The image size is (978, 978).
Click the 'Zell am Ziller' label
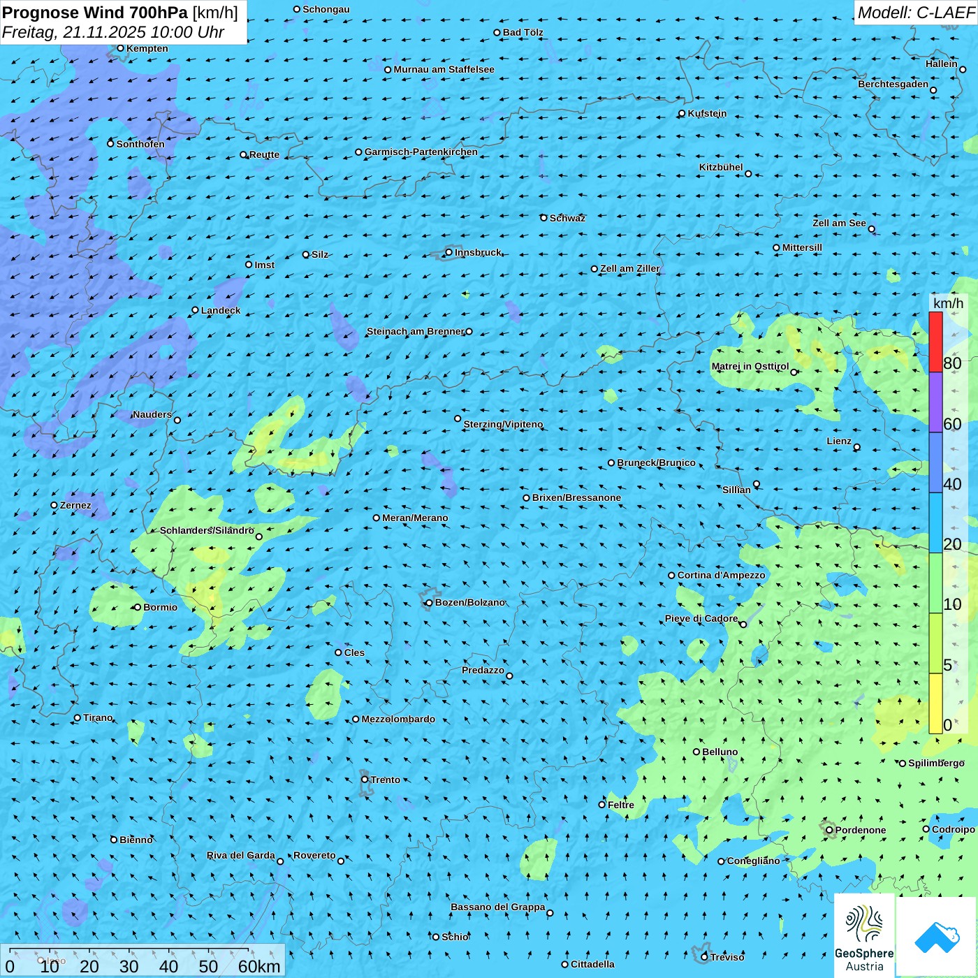629,268
